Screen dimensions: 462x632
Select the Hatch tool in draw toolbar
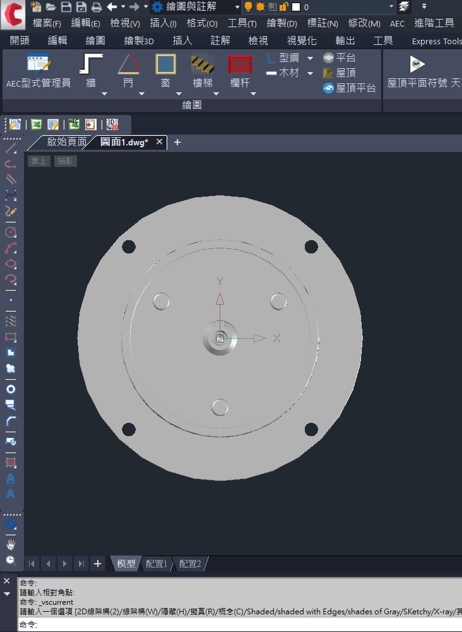coord(11,463)
